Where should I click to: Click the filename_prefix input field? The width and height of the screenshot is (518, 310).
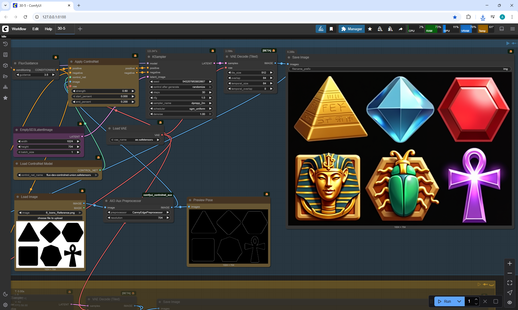pyautogui.click(x=400, y=69)
